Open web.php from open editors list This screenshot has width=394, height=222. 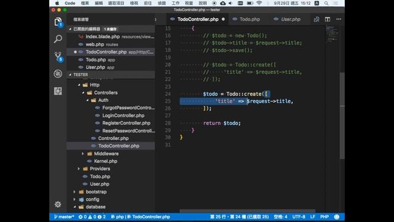tap(111, 44)
